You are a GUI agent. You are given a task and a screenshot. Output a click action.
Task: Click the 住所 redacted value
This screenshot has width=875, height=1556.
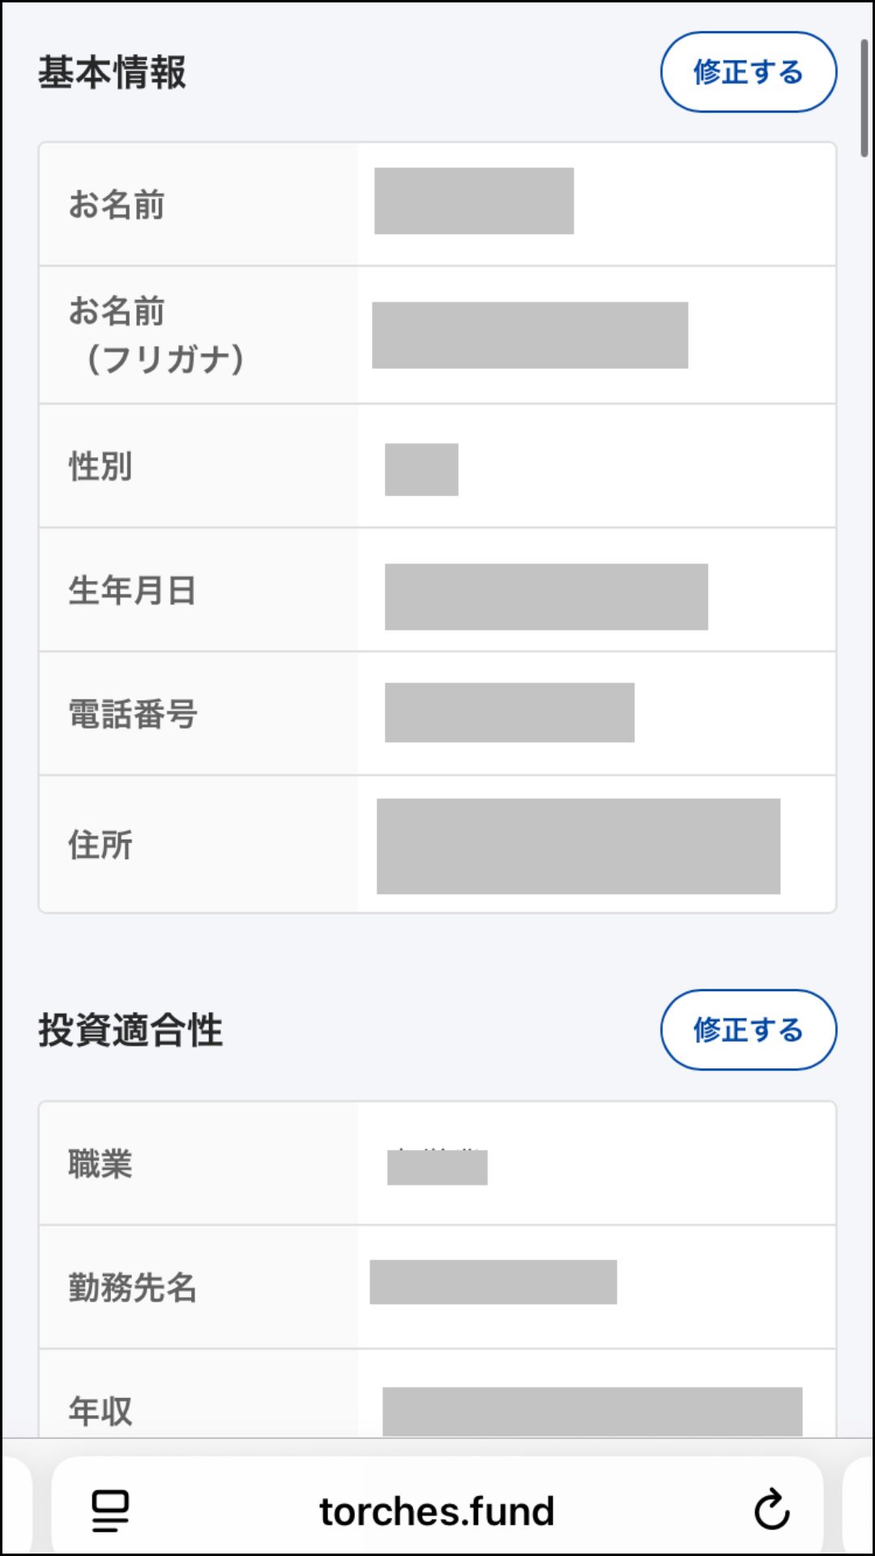click(578, 846)
